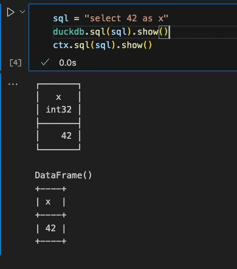This screenshot has height=269, width=237.
Task: Click the x header in the DataFrame table
Action: [x=48, y=202]
